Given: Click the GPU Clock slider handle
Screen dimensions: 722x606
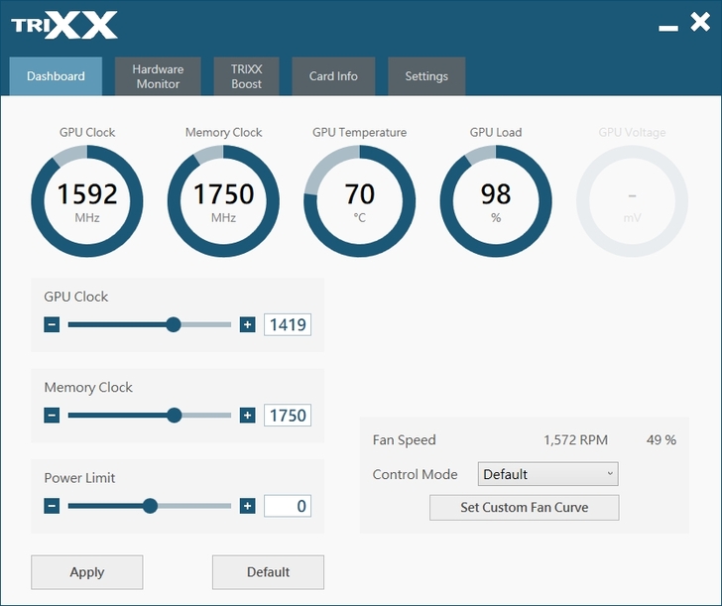Looking at the screenshot, I should tap(174, 324).
